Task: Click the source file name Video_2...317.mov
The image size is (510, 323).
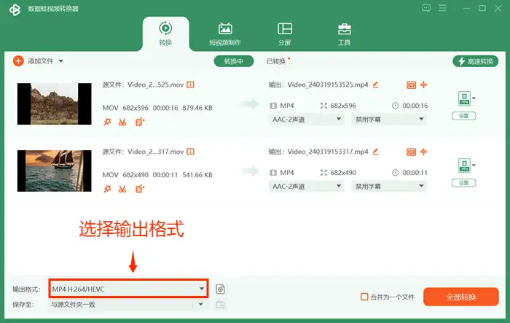Action: pyautogui.click(x=155, y=152)
